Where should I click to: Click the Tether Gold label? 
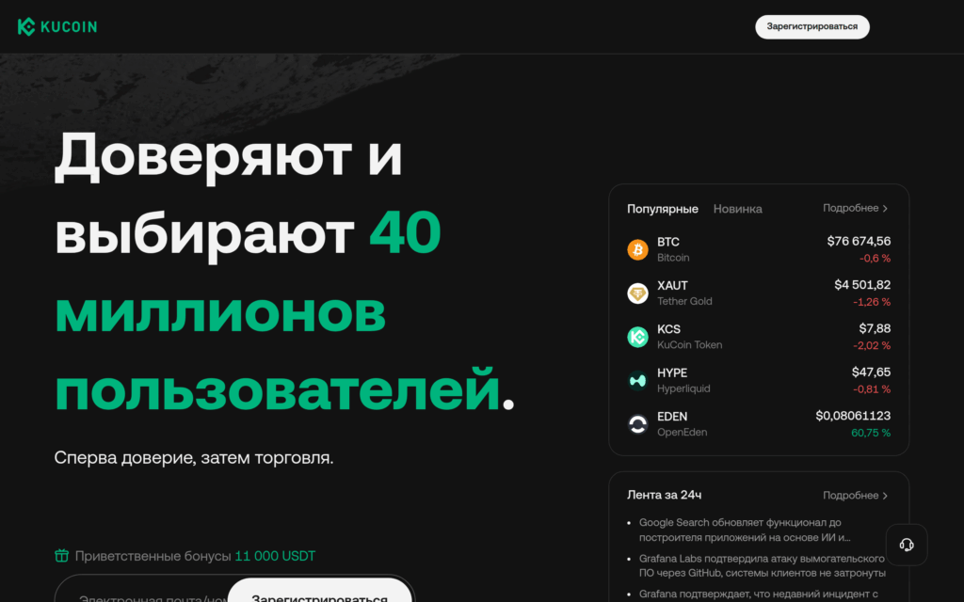coord(684,302)
